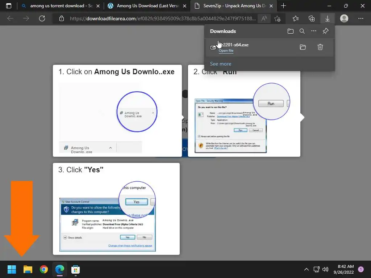Delete the 2201-x64.exe download entry
The width and height of the screenshot is (371, 278).
pos(320,47)
